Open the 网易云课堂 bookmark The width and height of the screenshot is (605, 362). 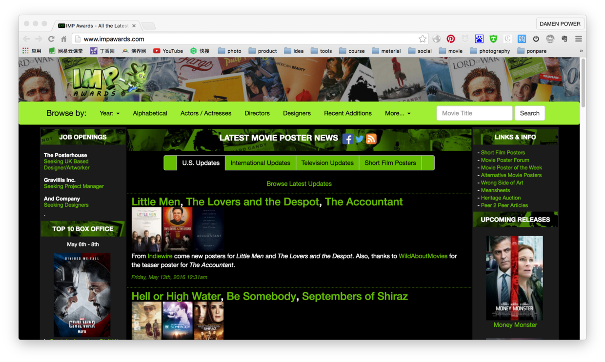coord(66,51)
